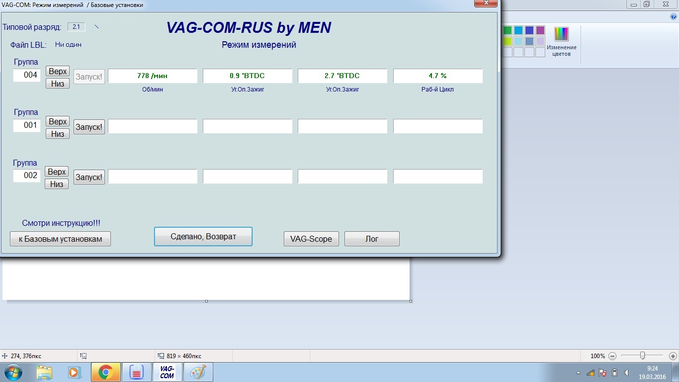The width and height of the screenshot is (679, 382).
Task: Click the 'Раб-й Цикл' label
Action: tap(437, 90)
